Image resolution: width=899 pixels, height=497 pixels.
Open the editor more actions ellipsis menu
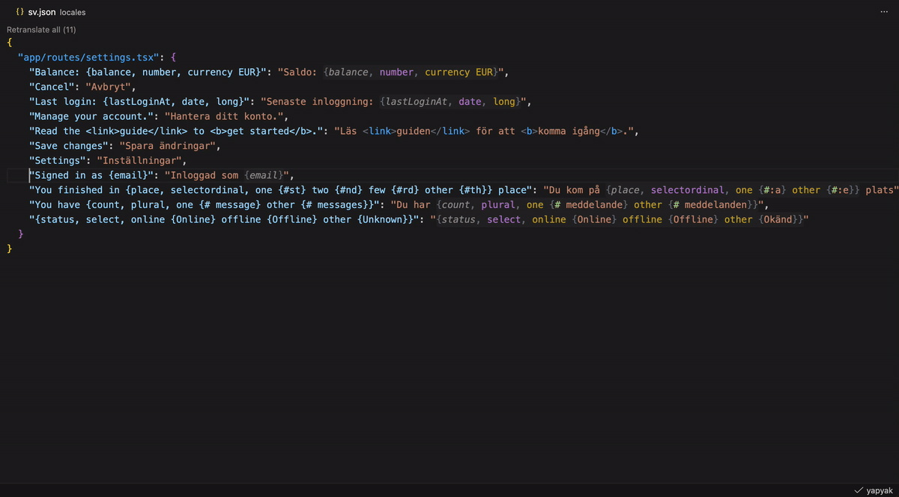click(x=883, y=13)
